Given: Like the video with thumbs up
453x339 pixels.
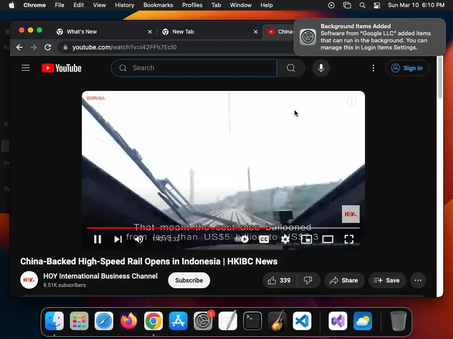Looking at the screenshot, I should click(x=279, y=280).
